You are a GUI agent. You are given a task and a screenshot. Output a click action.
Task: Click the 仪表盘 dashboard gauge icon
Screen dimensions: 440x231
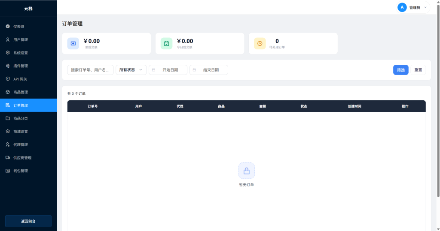pos(8,26)
